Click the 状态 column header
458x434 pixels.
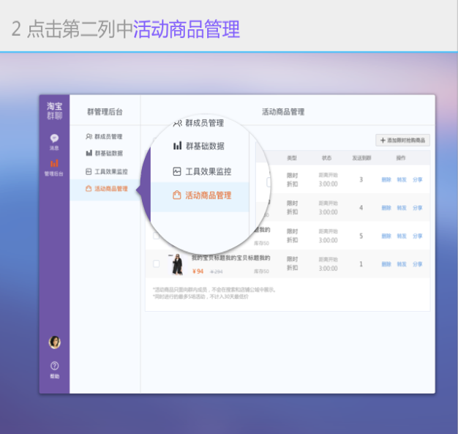[x=326, y=158]
